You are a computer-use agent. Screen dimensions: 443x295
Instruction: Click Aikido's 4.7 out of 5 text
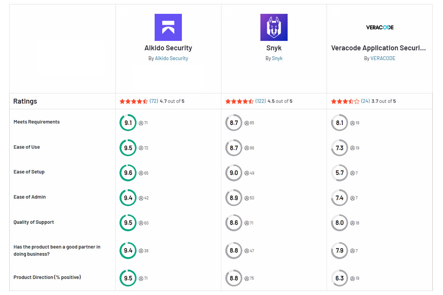172,101
